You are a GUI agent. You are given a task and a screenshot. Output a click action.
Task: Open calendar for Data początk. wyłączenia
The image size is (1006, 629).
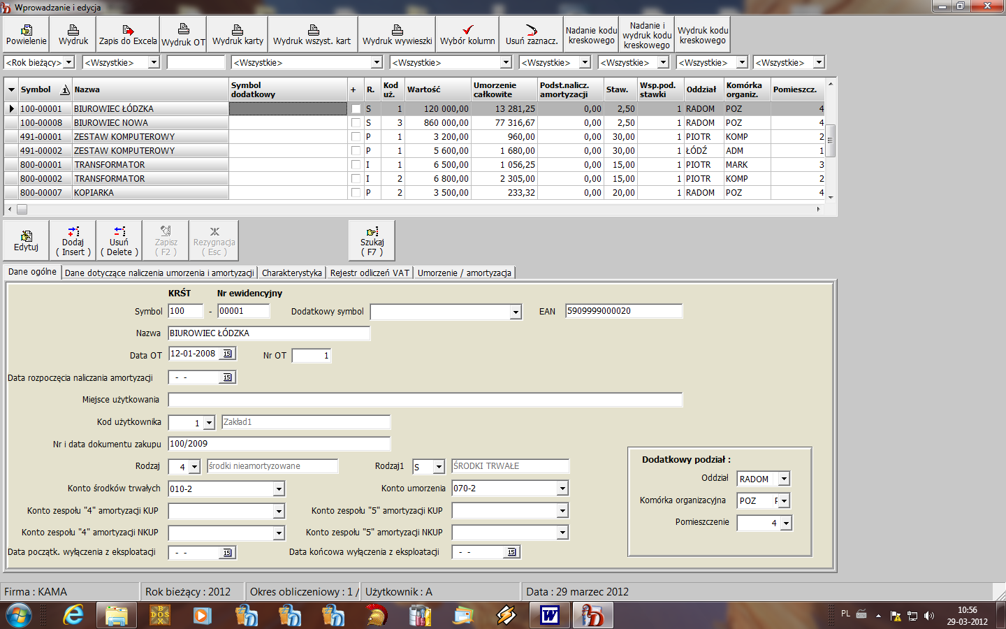coord(228,553)
